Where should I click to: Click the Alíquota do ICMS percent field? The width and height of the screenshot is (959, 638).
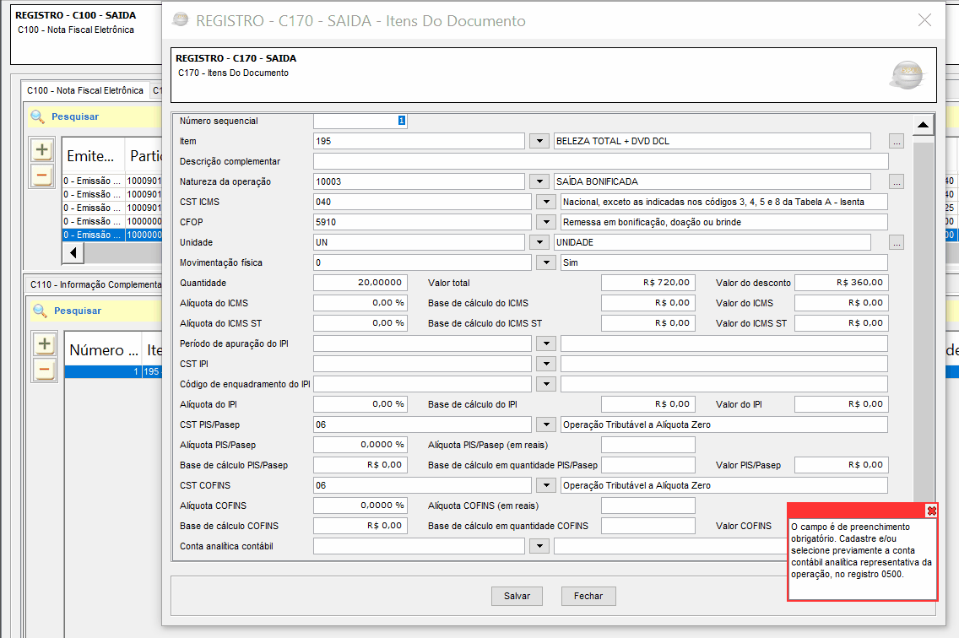coord(360,303)
